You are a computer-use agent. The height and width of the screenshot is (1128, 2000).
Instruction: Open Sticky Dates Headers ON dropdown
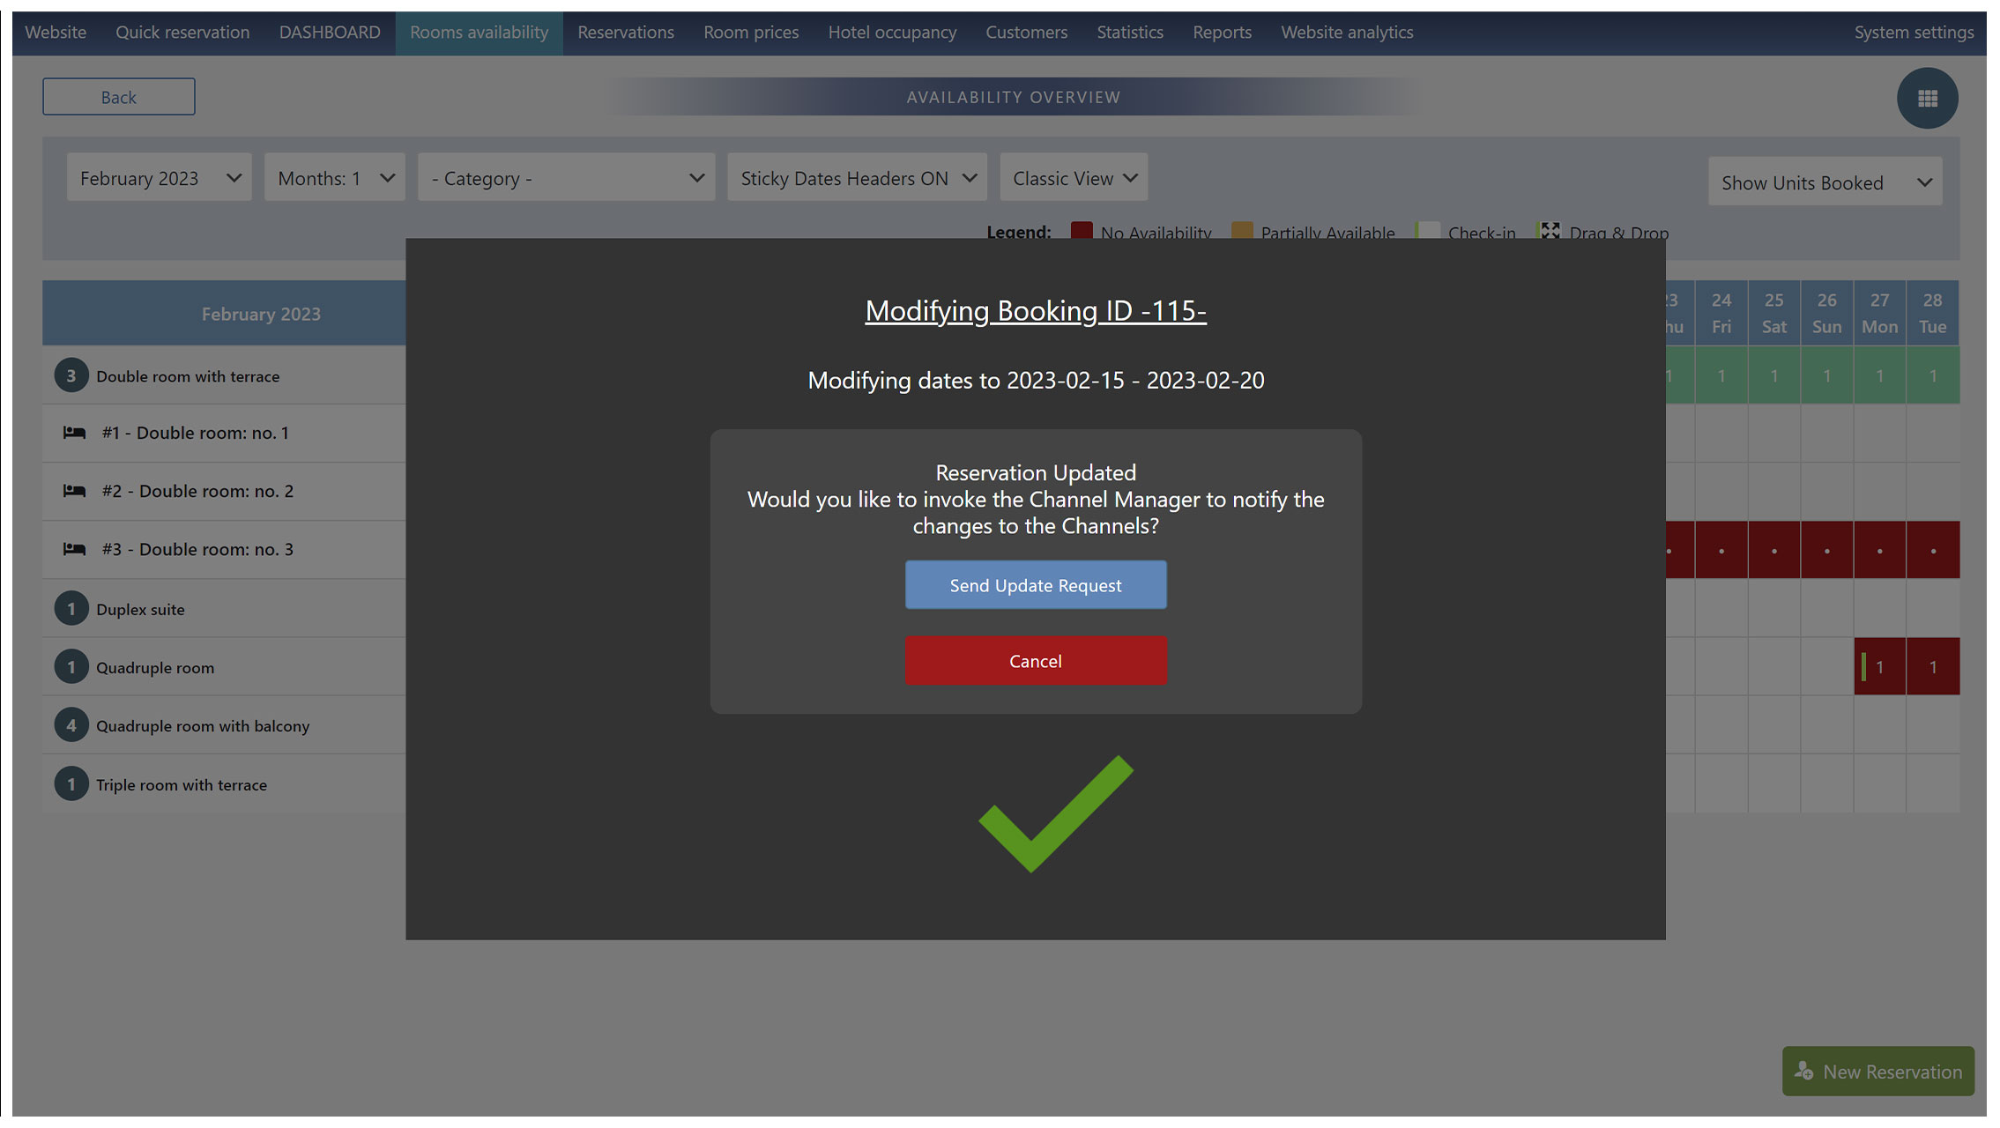coord(858,178)
